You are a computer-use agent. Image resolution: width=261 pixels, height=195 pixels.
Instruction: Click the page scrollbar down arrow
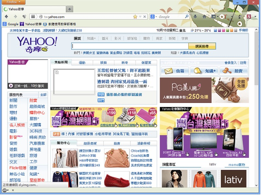256,186
